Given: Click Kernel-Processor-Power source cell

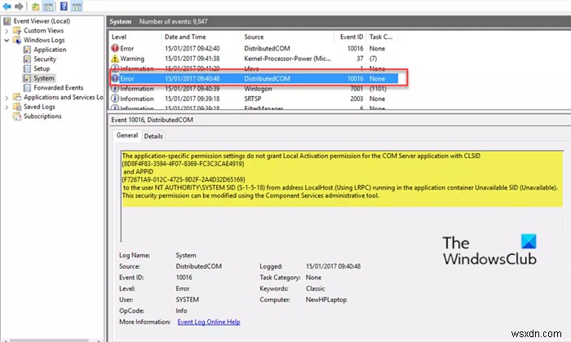Looking at the screenshot, I should pos(287,58).
